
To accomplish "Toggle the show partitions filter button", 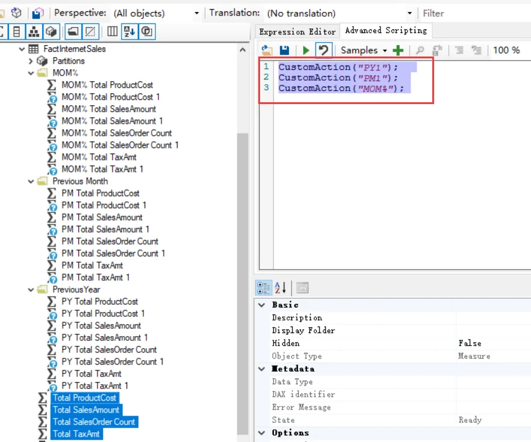I will (52, 32).
